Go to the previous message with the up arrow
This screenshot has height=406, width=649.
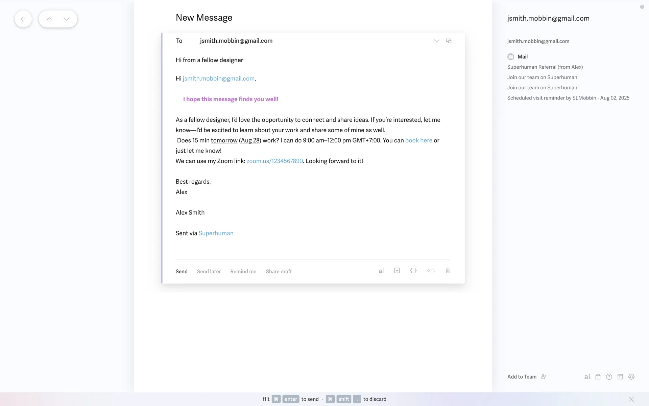click(x=49, y=19)
